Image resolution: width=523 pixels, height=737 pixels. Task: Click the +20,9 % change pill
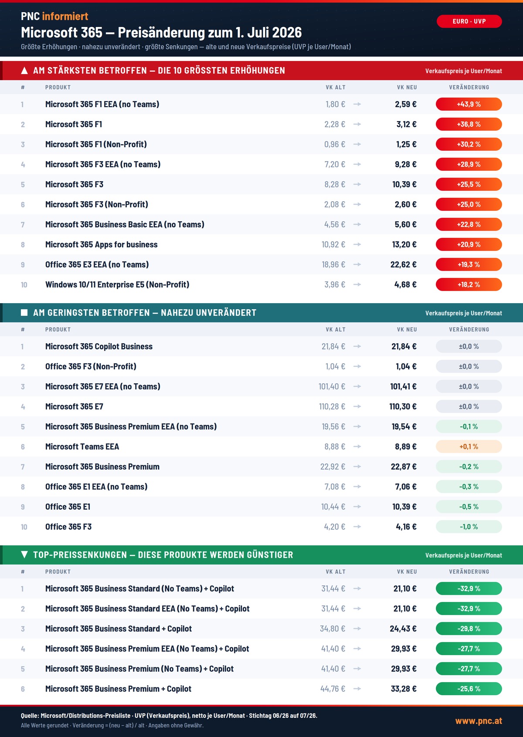click(469, 244)
